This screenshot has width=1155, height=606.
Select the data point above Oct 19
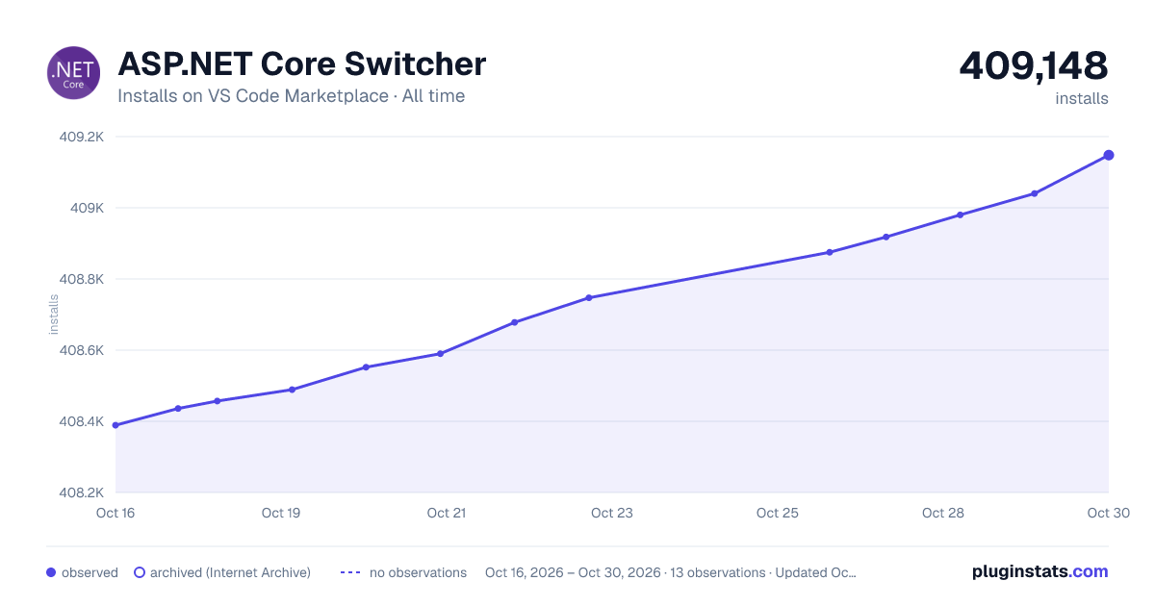tap(292, 390)
